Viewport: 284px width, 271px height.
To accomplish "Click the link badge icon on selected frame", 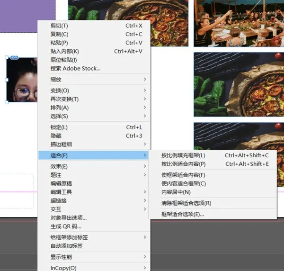I will [14, 57].
